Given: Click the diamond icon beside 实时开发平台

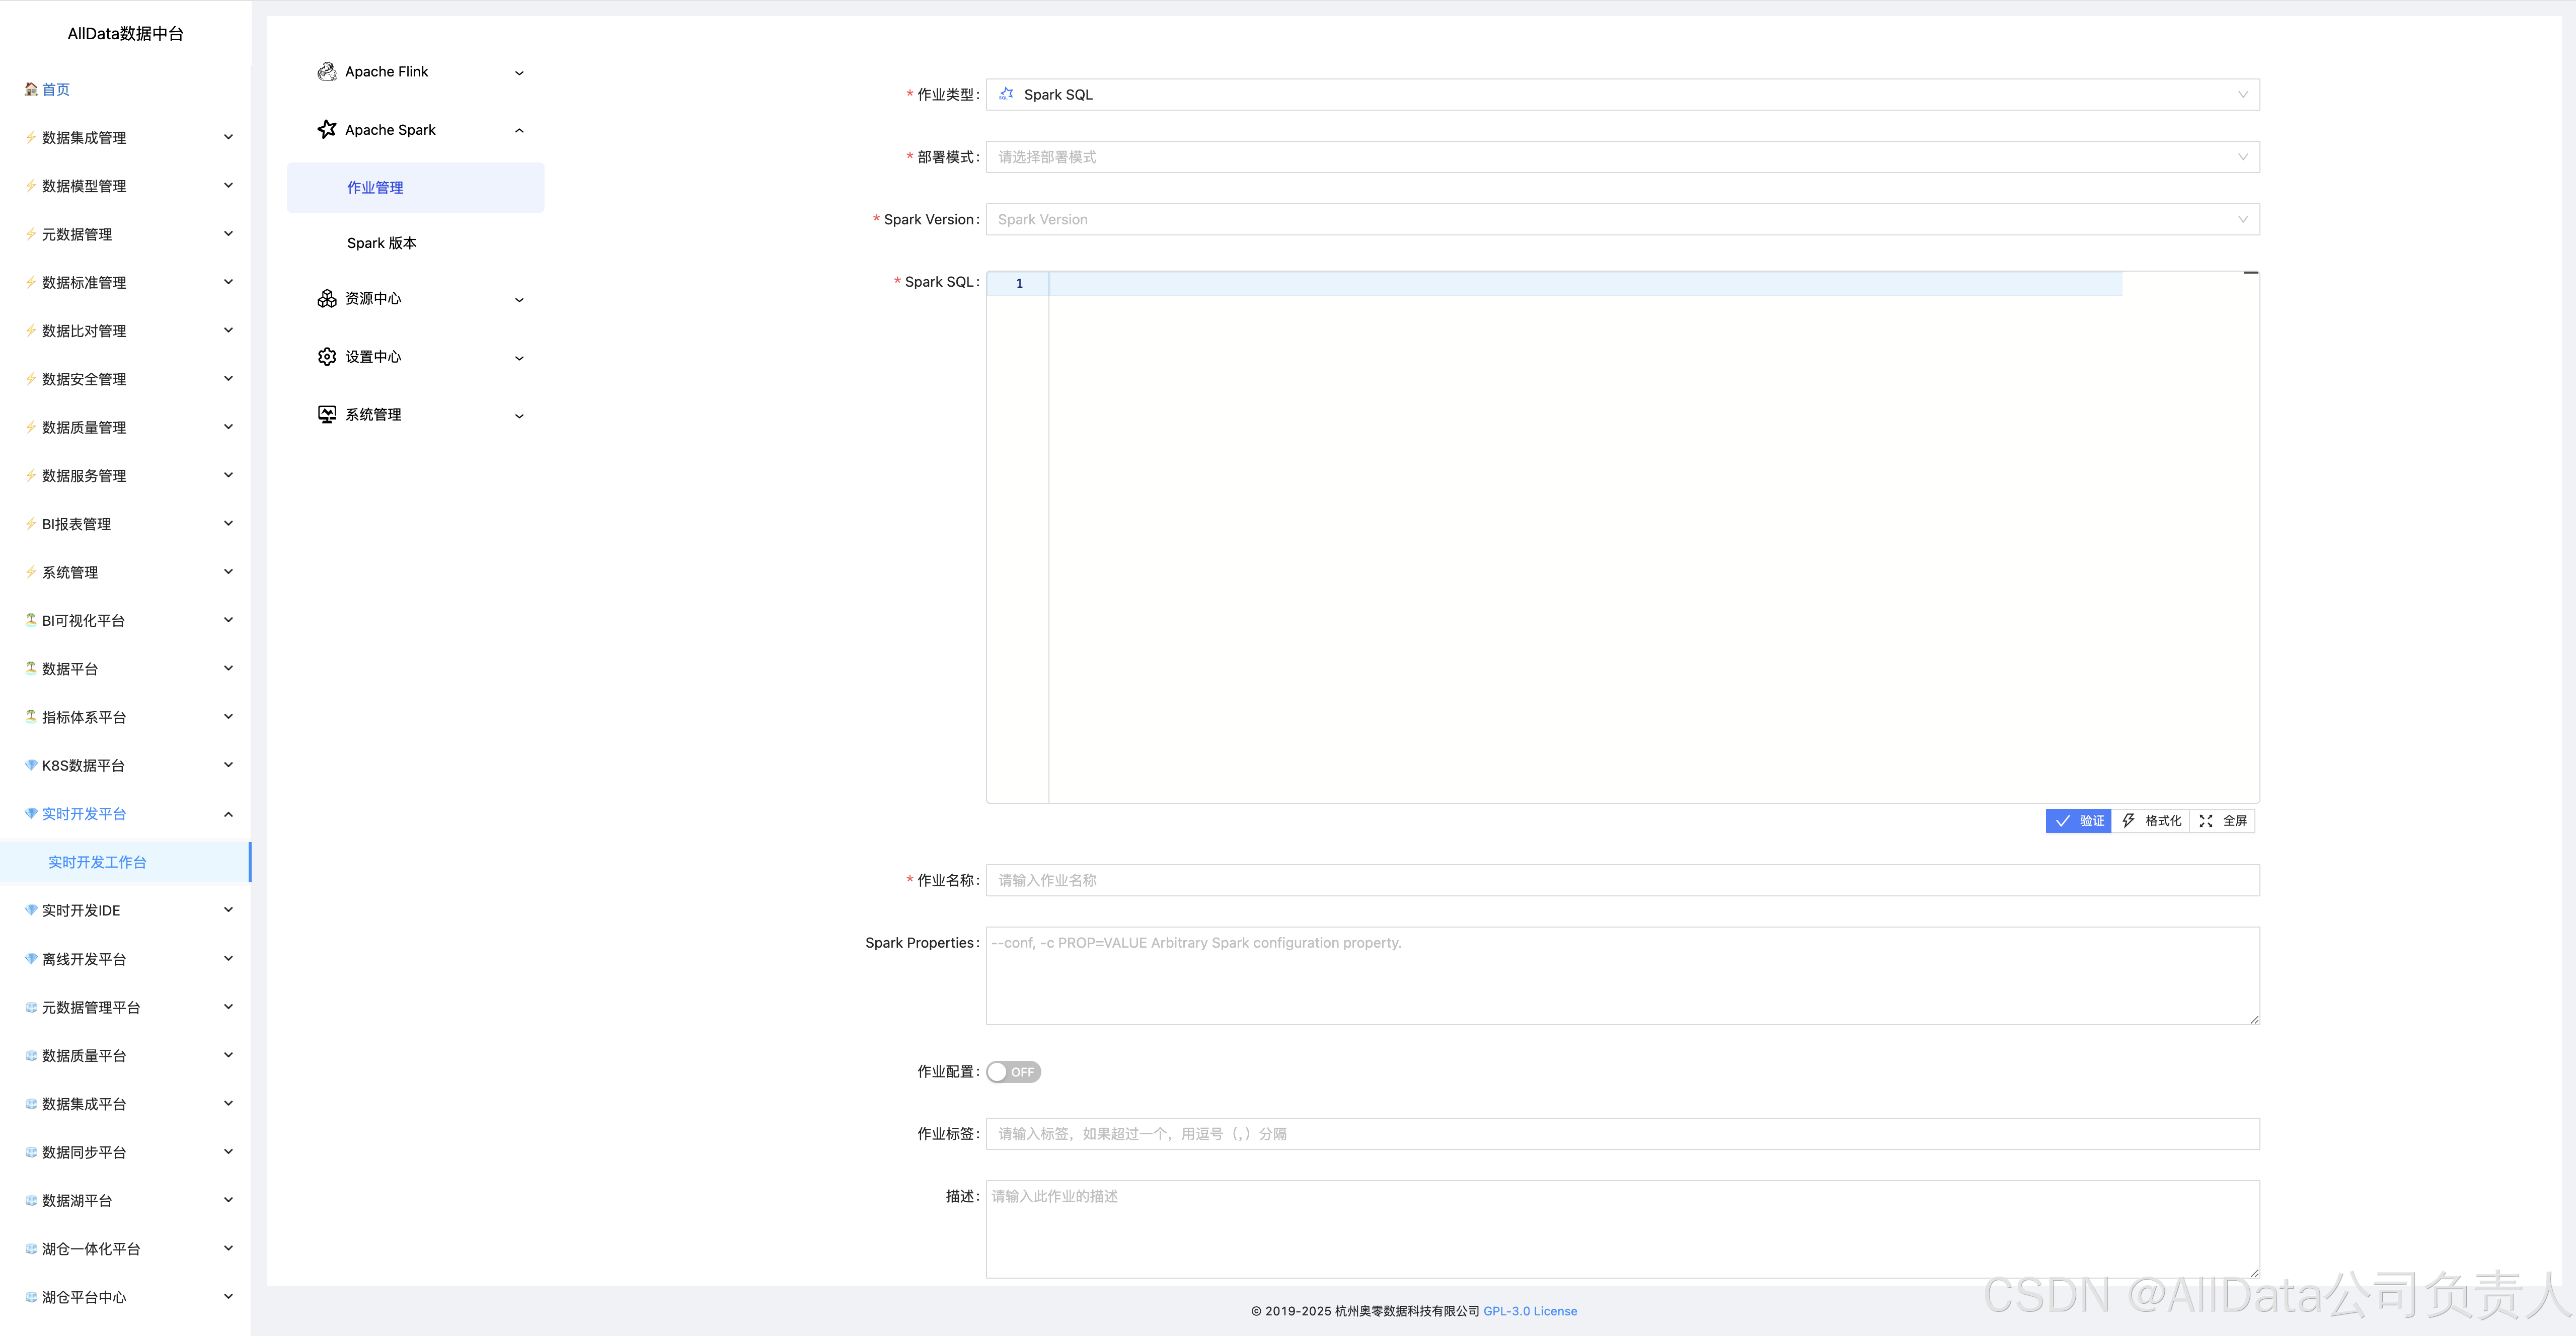Looking at the screenshot, I should (31, 813).
